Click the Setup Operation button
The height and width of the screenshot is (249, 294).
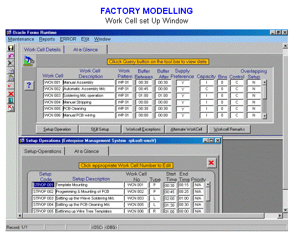point(57,129)
